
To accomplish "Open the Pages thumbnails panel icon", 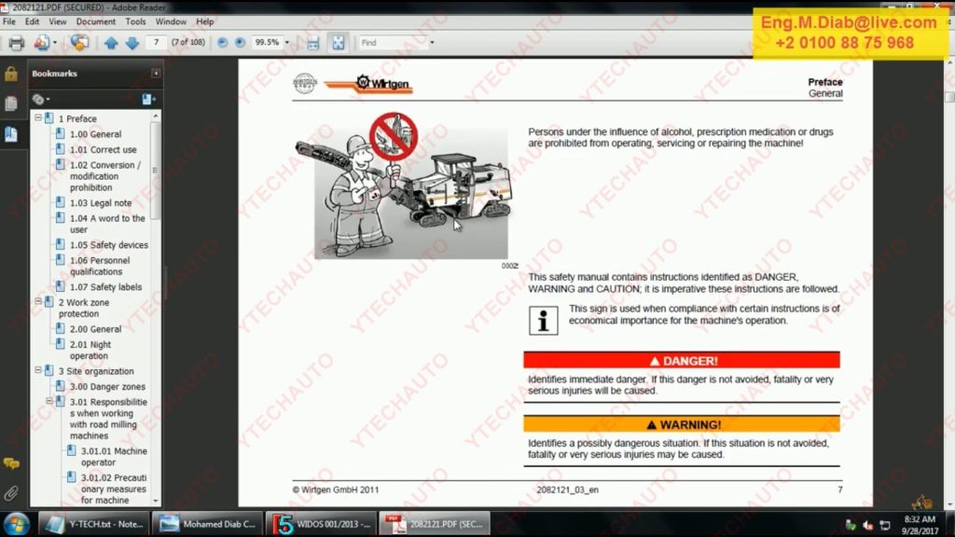I will (x=11, y=103).
